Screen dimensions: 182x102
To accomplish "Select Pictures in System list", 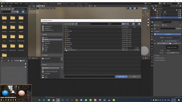I will 52,47.
